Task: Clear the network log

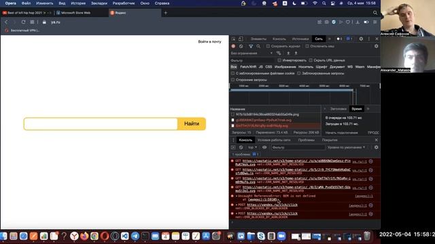Action: click(x=241, y=46)
